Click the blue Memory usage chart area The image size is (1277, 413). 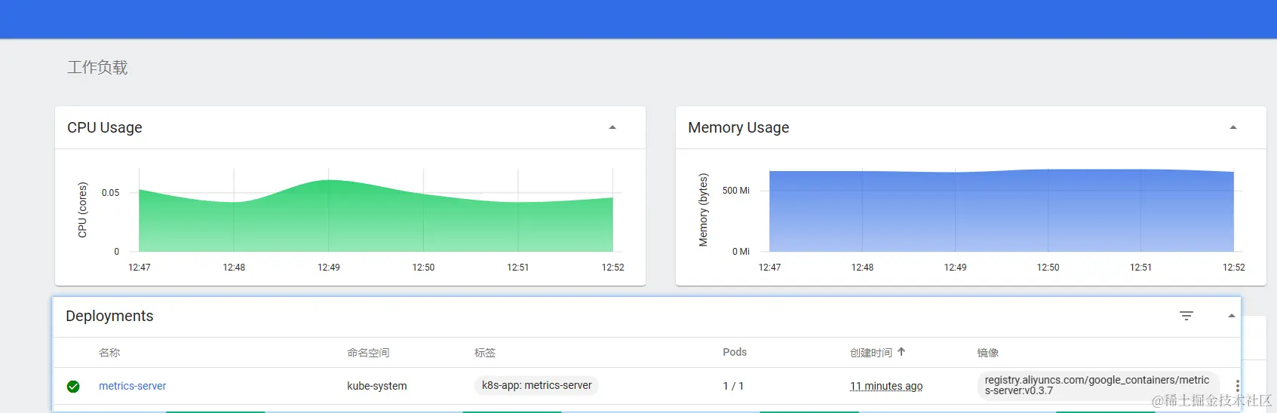(1002, 211)
